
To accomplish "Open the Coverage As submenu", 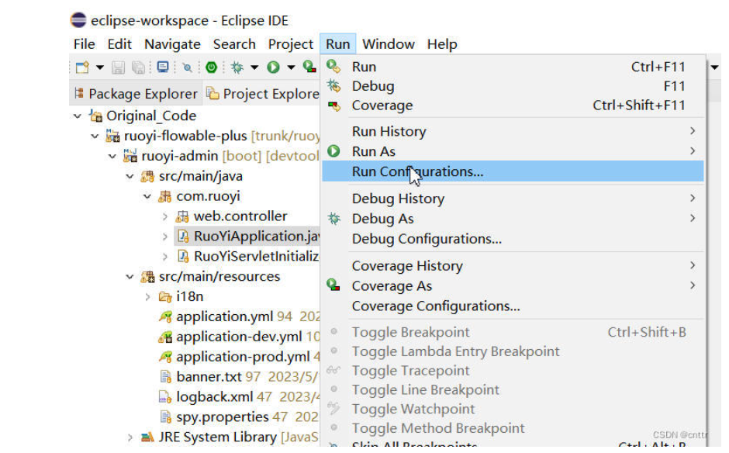I will coord(513,286).
